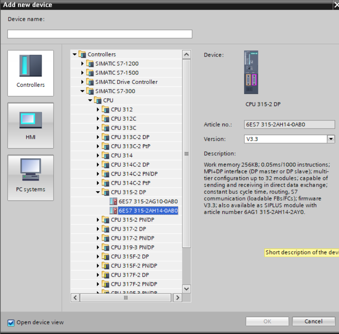Expand the CPU 313C-2 PtP node
This screenshot has width=339, height=334.
(x=98, y=146)
